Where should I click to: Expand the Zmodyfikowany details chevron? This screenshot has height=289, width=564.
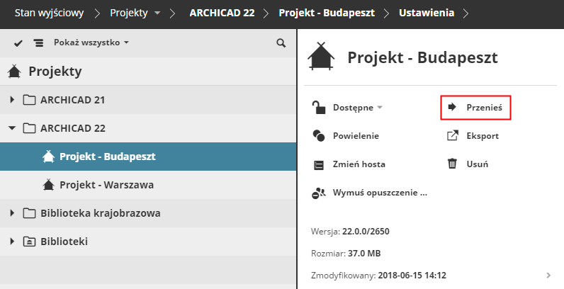548,276
